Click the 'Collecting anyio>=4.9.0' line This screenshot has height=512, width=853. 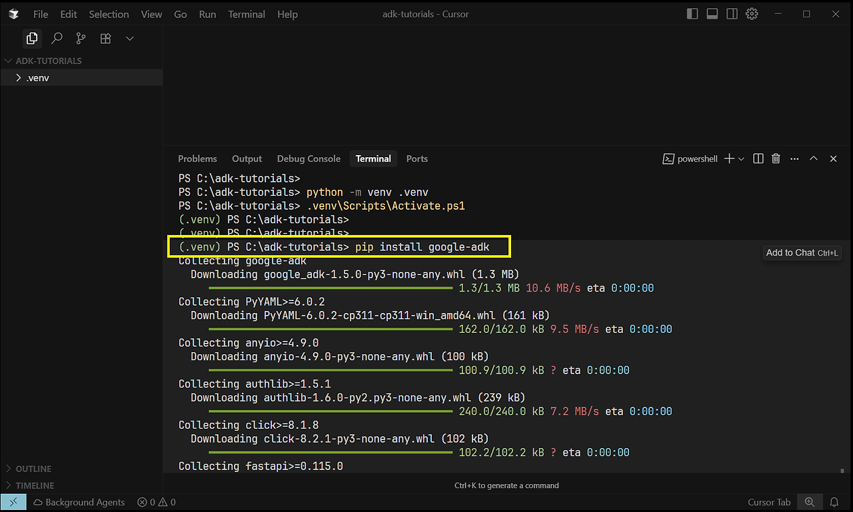[249, 343]
